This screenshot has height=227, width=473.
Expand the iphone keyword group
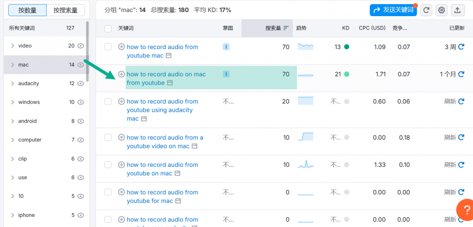(12, 215)
